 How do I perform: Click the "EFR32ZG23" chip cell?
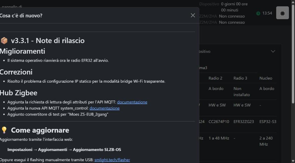[244, 122]
